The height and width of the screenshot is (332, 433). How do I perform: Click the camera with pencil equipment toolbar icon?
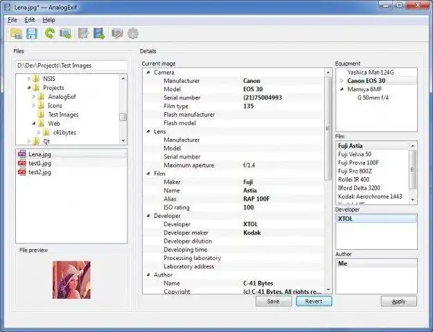coord(117,33)
